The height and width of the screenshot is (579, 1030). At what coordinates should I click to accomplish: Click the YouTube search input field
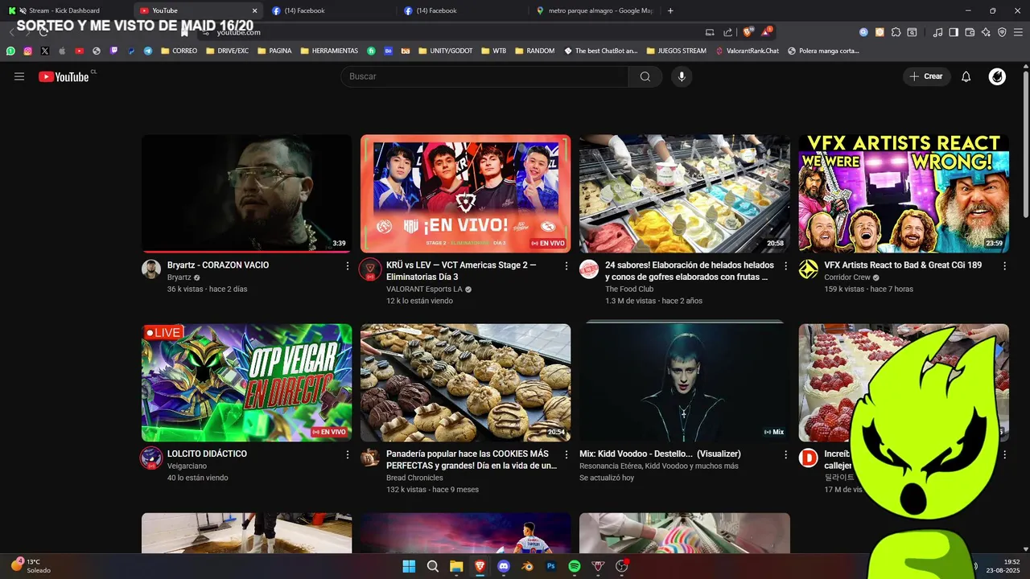484,76
